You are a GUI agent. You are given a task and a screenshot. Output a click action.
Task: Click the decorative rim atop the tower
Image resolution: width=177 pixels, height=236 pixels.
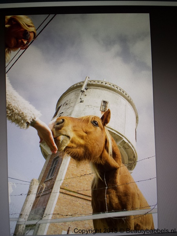point(102,87)
